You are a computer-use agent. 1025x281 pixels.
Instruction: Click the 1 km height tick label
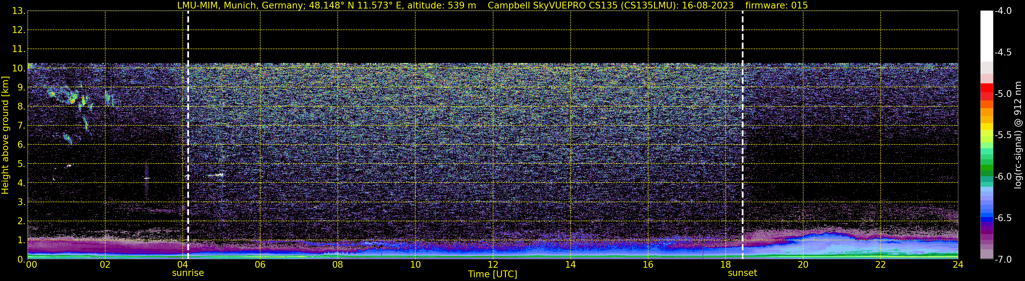(21, 241)
